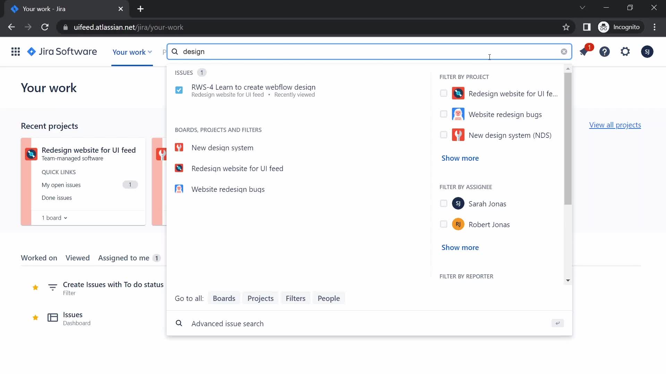Click the help question mark icon
666x374 pixels.
point(605,51)
